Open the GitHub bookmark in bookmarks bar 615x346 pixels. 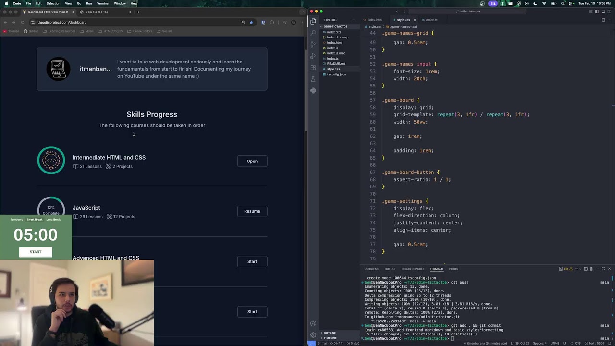tap(31, 31)
